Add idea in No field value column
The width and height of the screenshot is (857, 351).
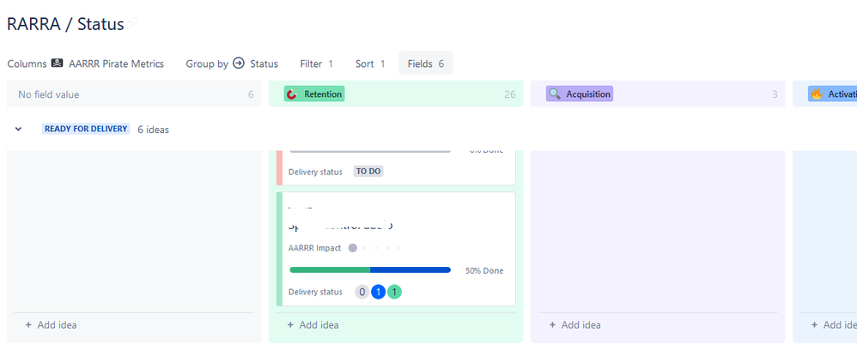tap(51, 324)
